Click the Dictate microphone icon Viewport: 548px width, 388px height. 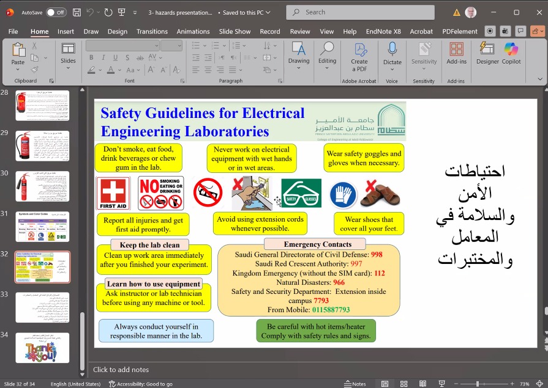click(392, 50)
